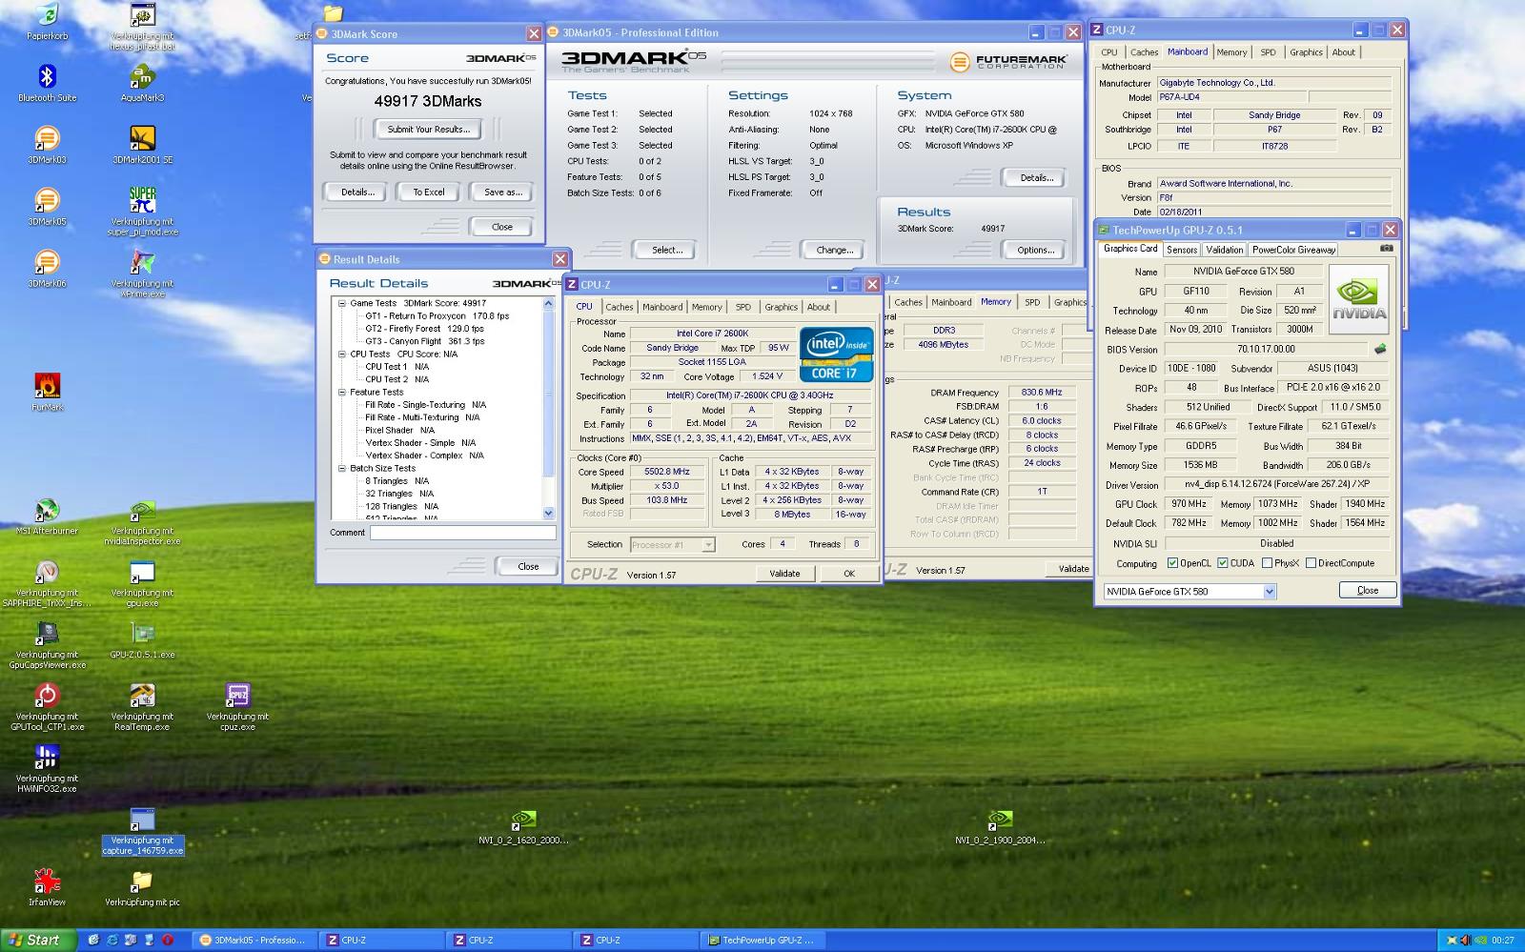Click Close button in GPU-Z
Image resolution: width=1525 pixels, height=952 pixels.
(x=1367, y=590)
